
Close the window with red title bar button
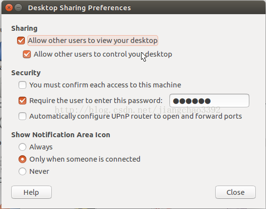[9, 8]
